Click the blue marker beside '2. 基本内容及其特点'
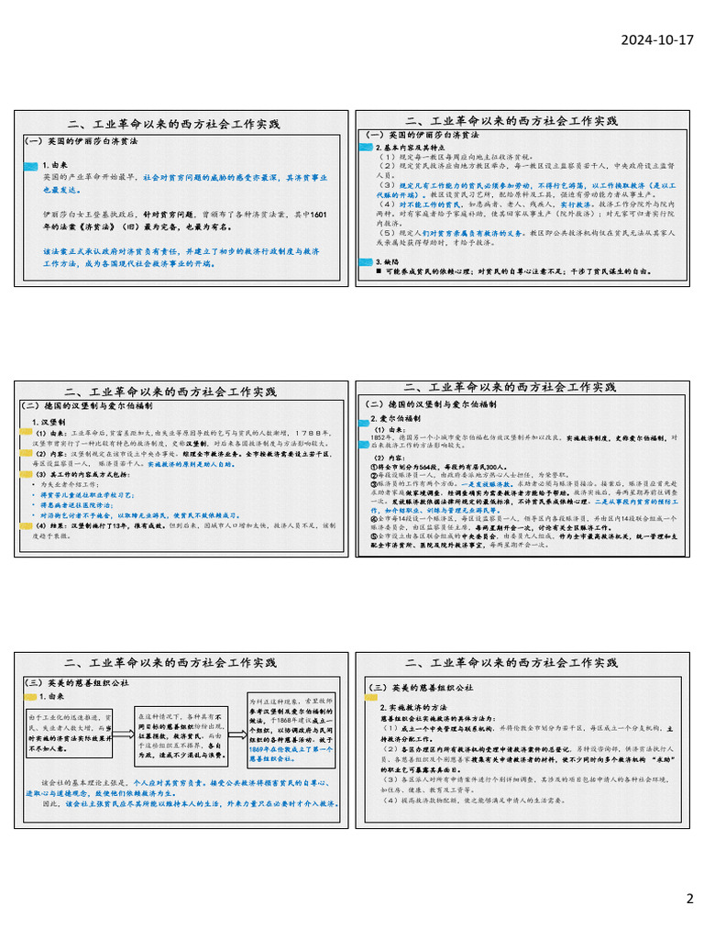Viewport: 704px width, 939px height. point(366,148)
